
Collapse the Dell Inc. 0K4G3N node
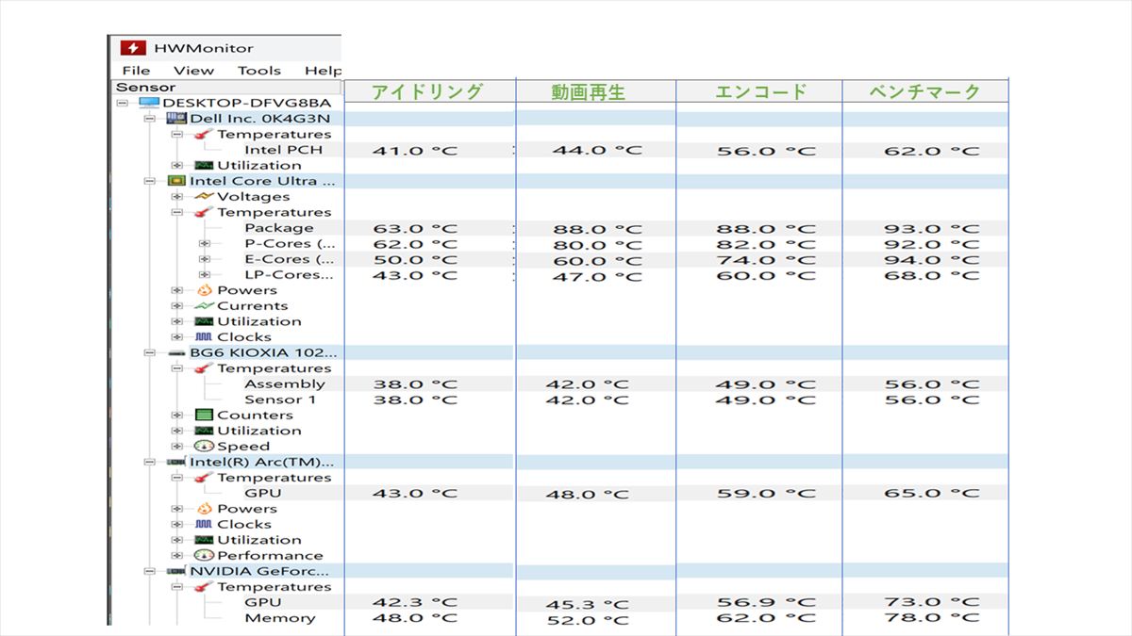[149, 119]
